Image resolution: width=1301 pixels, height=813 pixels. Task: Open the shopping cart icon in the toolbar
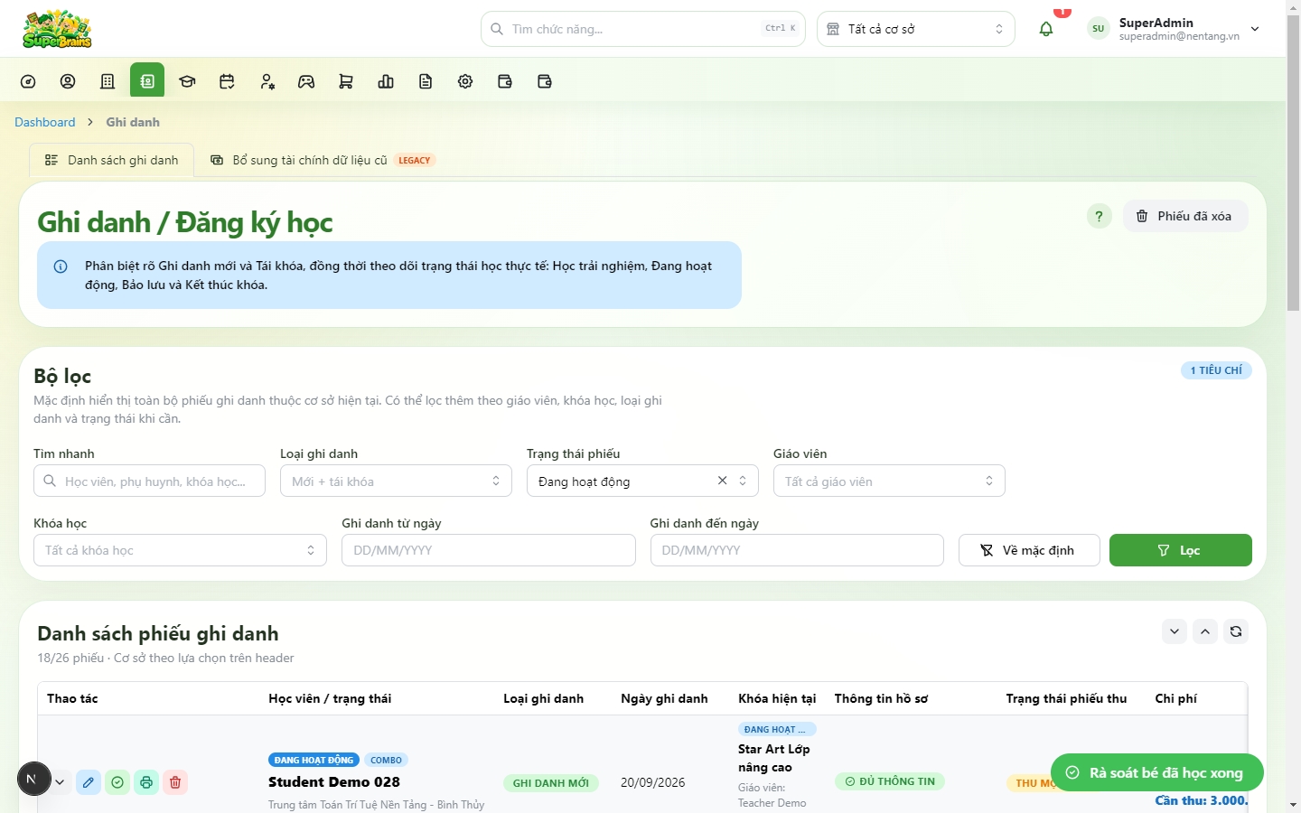click(x=346, y=81)
